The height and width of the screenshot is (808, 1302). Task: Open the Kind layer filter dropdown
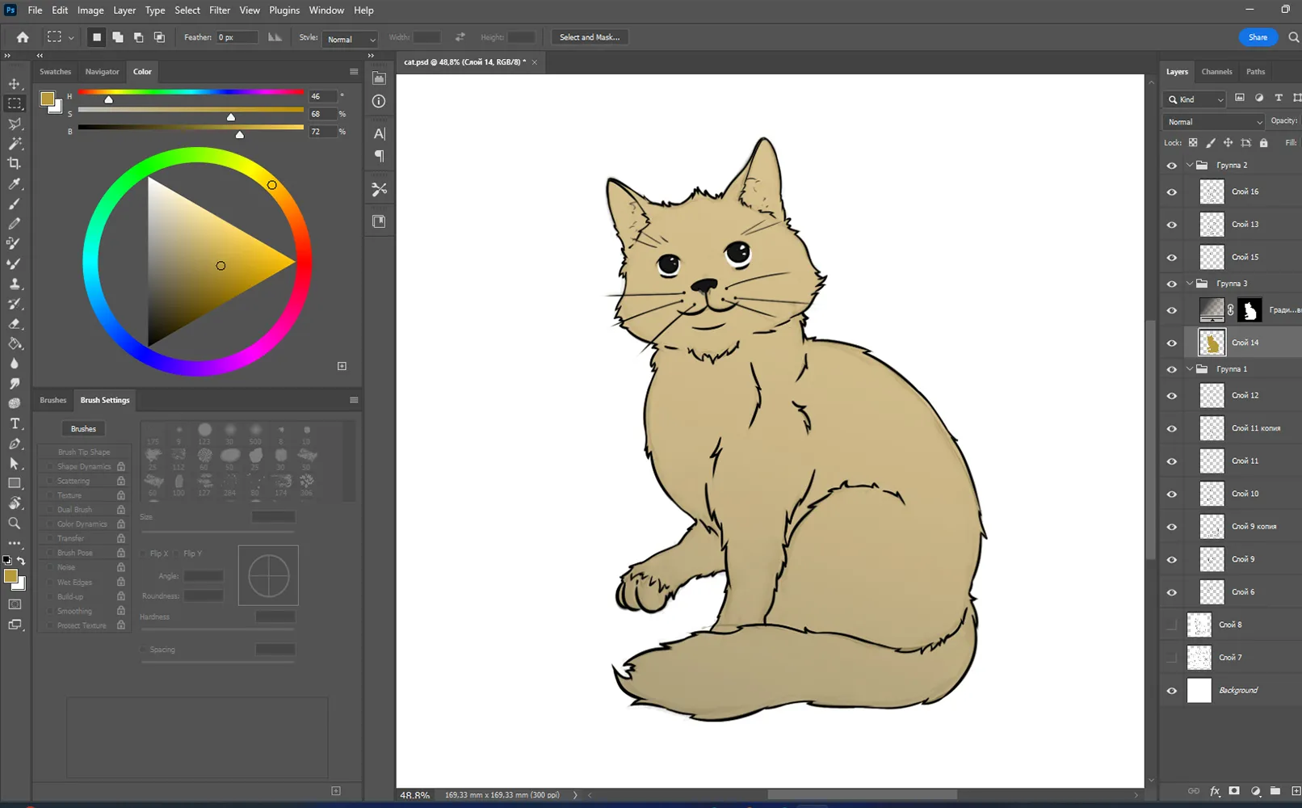tap(1195, 99)
